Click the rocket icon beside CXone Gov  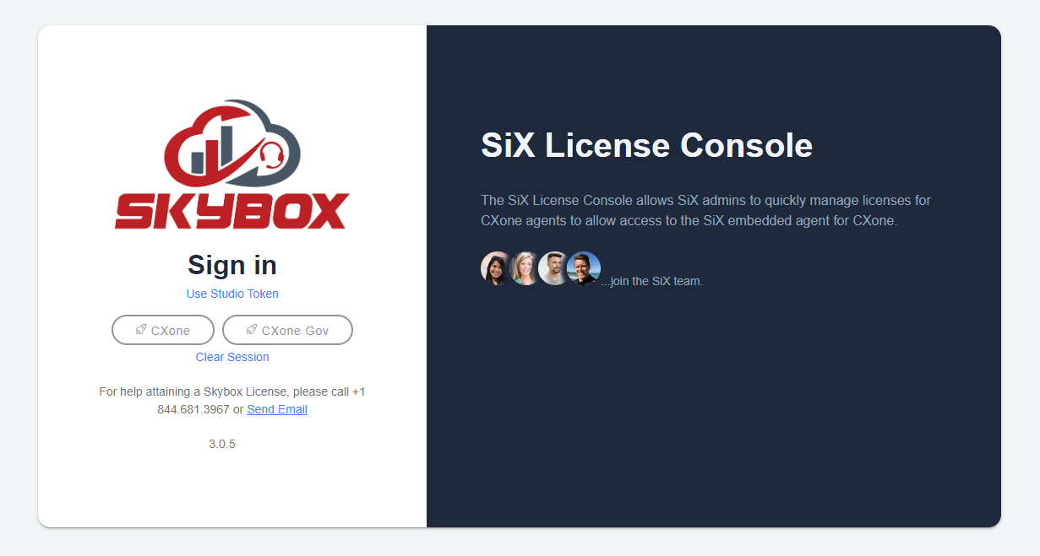click(x=251, y=330)
